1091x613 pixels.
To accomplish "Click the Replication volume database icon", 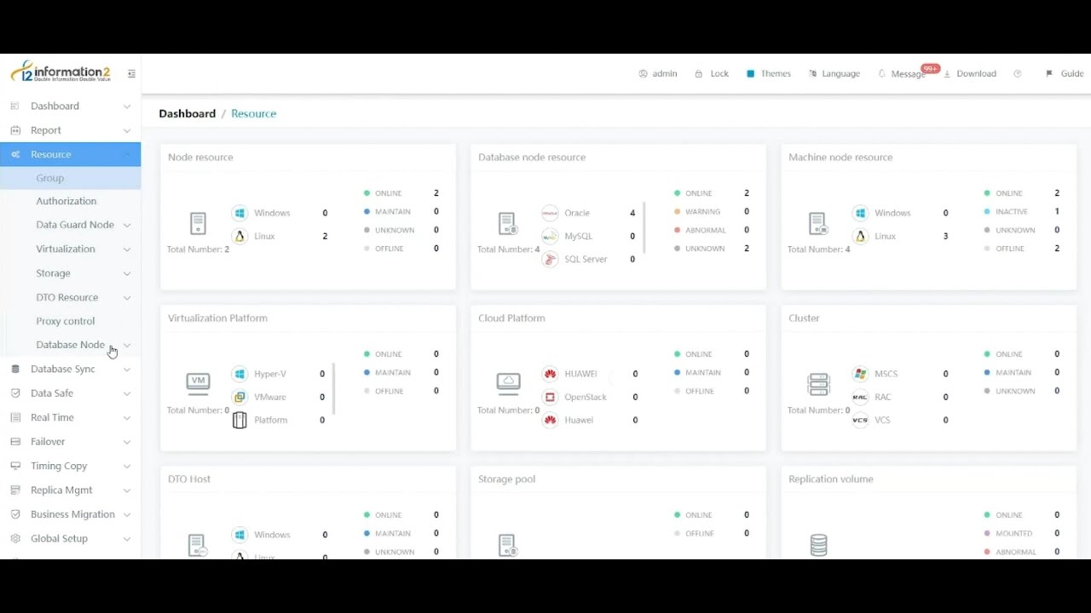I will click(x=818, y=545).
